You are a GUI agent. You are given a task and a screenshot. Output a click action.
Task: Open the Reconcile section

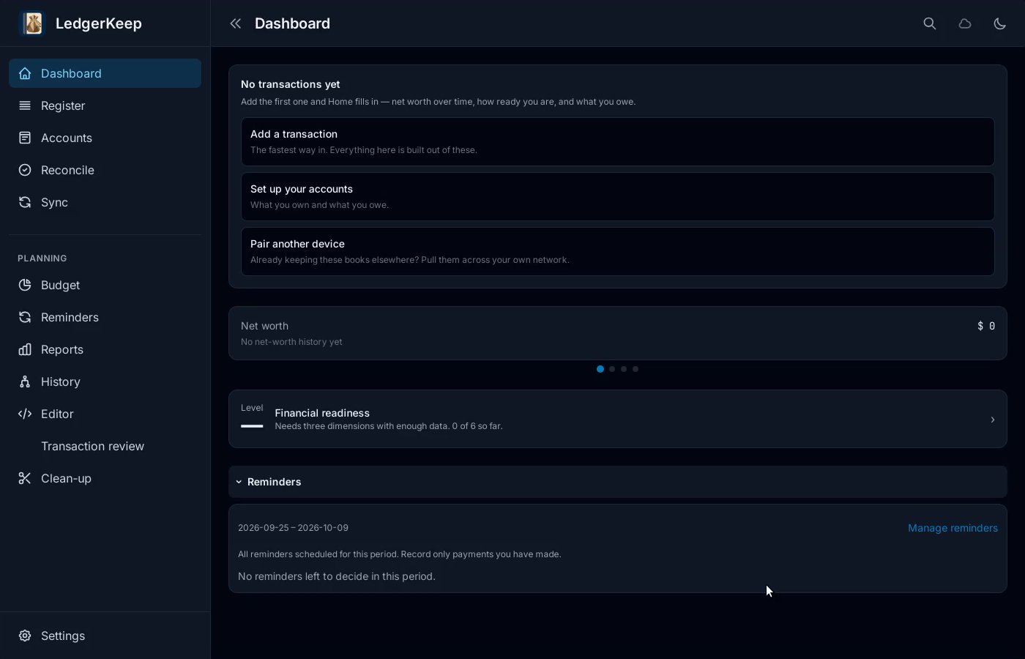pyautogui.click(x=105, y=170)
